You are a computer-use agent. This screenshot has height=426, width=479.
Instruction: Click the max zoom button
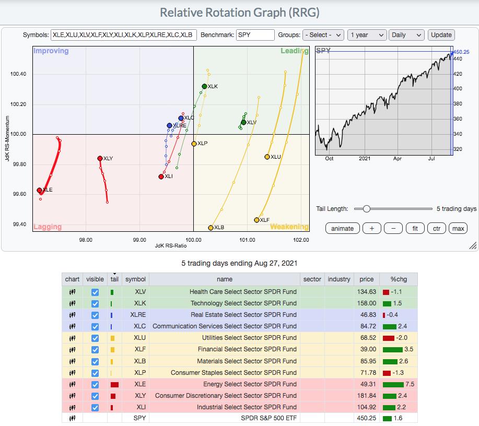[458, 229]
